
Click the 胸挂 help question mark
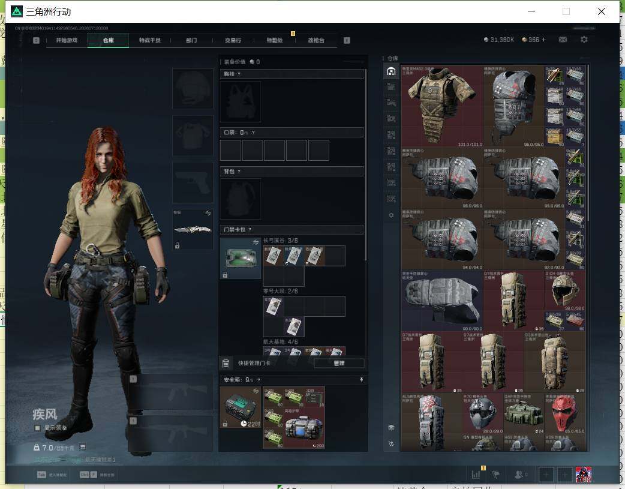pyautogui.click(x=239, y=74)
